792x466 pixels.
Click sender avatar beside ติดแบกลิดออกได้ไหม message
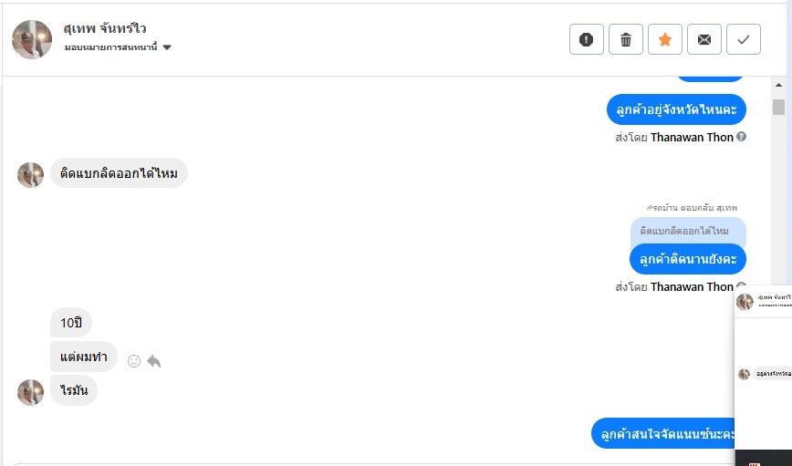coord(31,174)
